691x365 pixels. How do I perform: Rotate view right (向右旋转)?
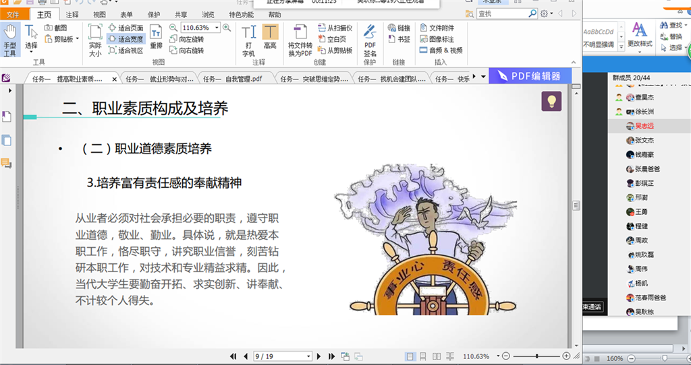187,51
